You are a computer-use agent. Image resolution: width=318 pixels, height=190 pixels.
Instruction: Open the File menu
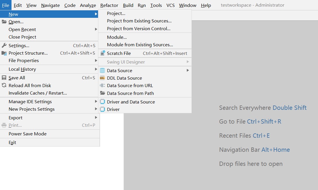[x=6, y=5]
